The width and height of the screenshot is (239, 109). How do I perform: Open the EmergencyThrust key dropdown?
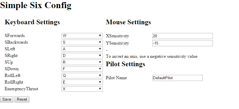click(x=82, y=89)
